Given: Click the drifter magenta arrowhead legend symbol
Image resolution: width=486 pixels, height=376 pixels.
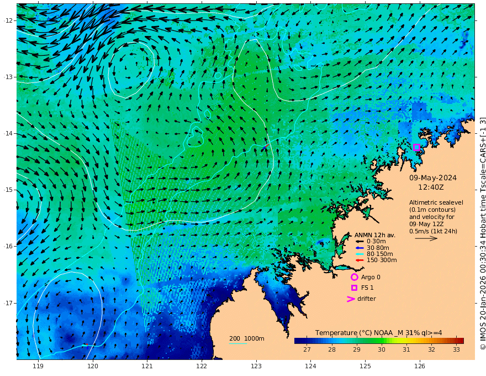Looking at the screenshot, I should coord(351,299).
